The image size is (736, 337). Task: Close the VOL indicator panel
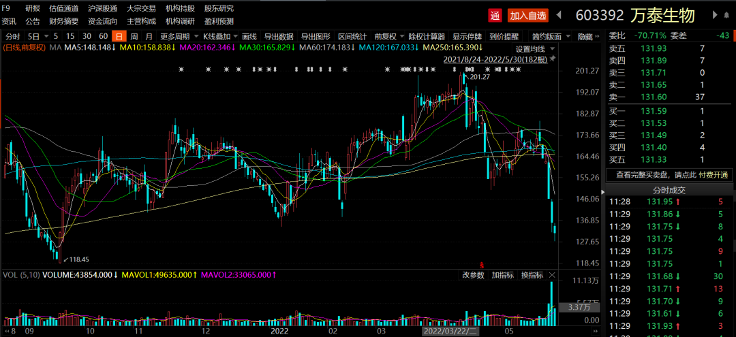tap(552, 275)
